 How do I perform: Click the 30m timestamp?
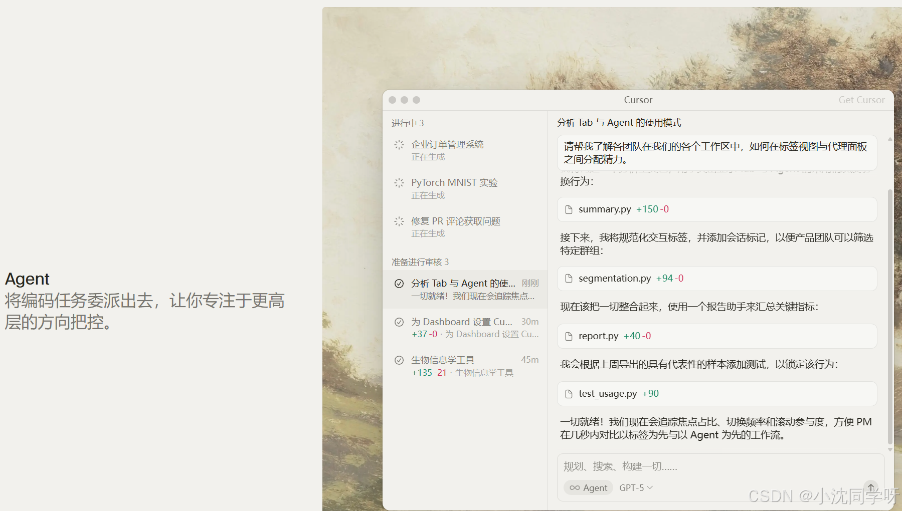[x=530, y=322]
